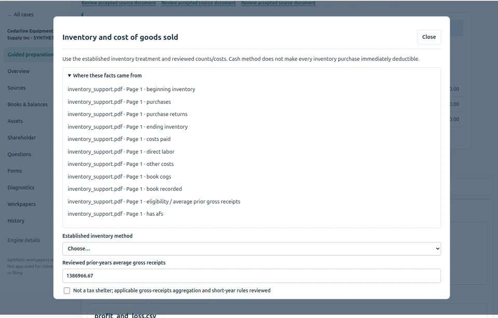Click the 'other costs' source fact row
The image size is (498, 318).
[x=121, y=164]
